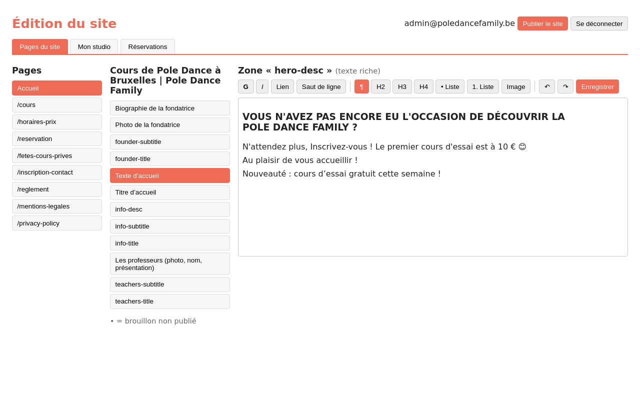Select the info-desc zone

170,209
